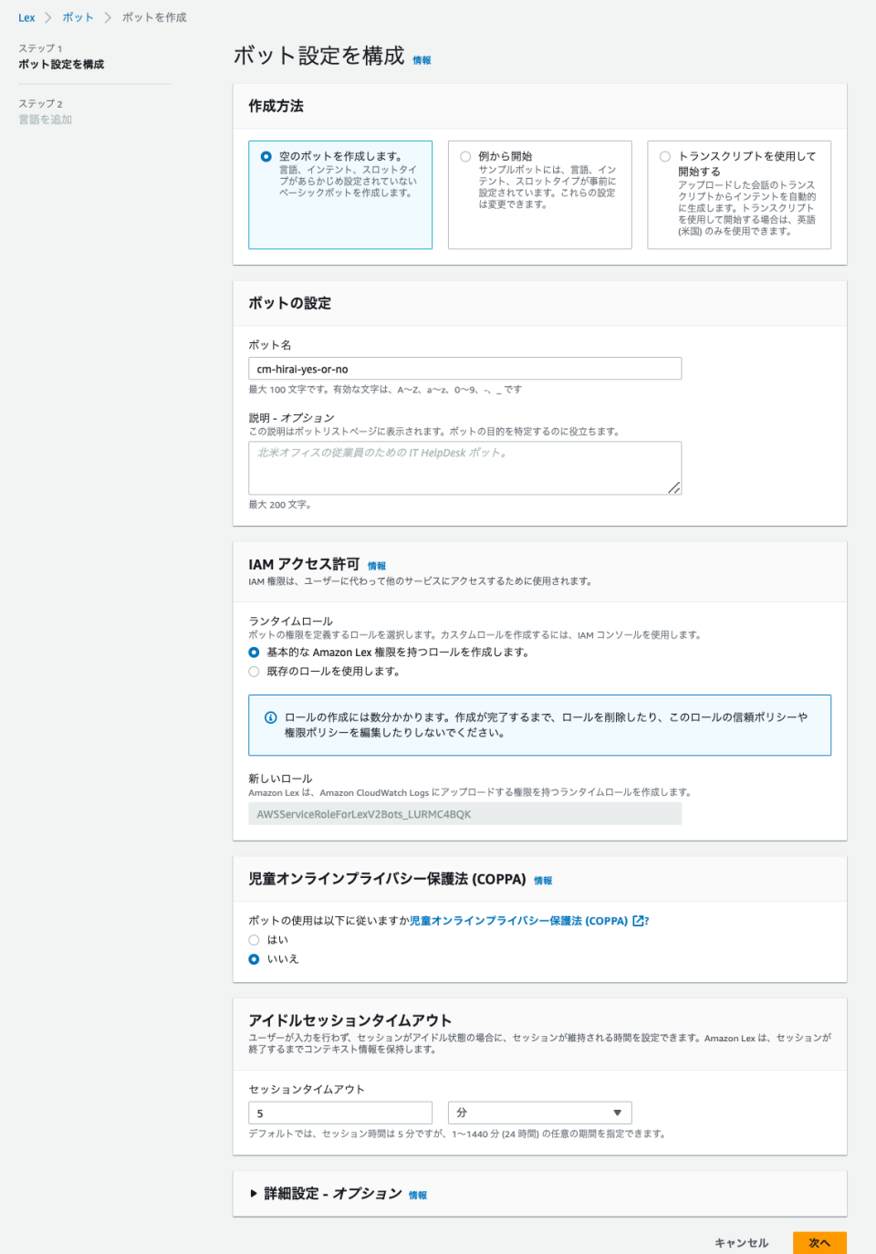Select はい for COPPA compliance
The height and width of the screenshot is (1254, 876).
click(254, 940)
